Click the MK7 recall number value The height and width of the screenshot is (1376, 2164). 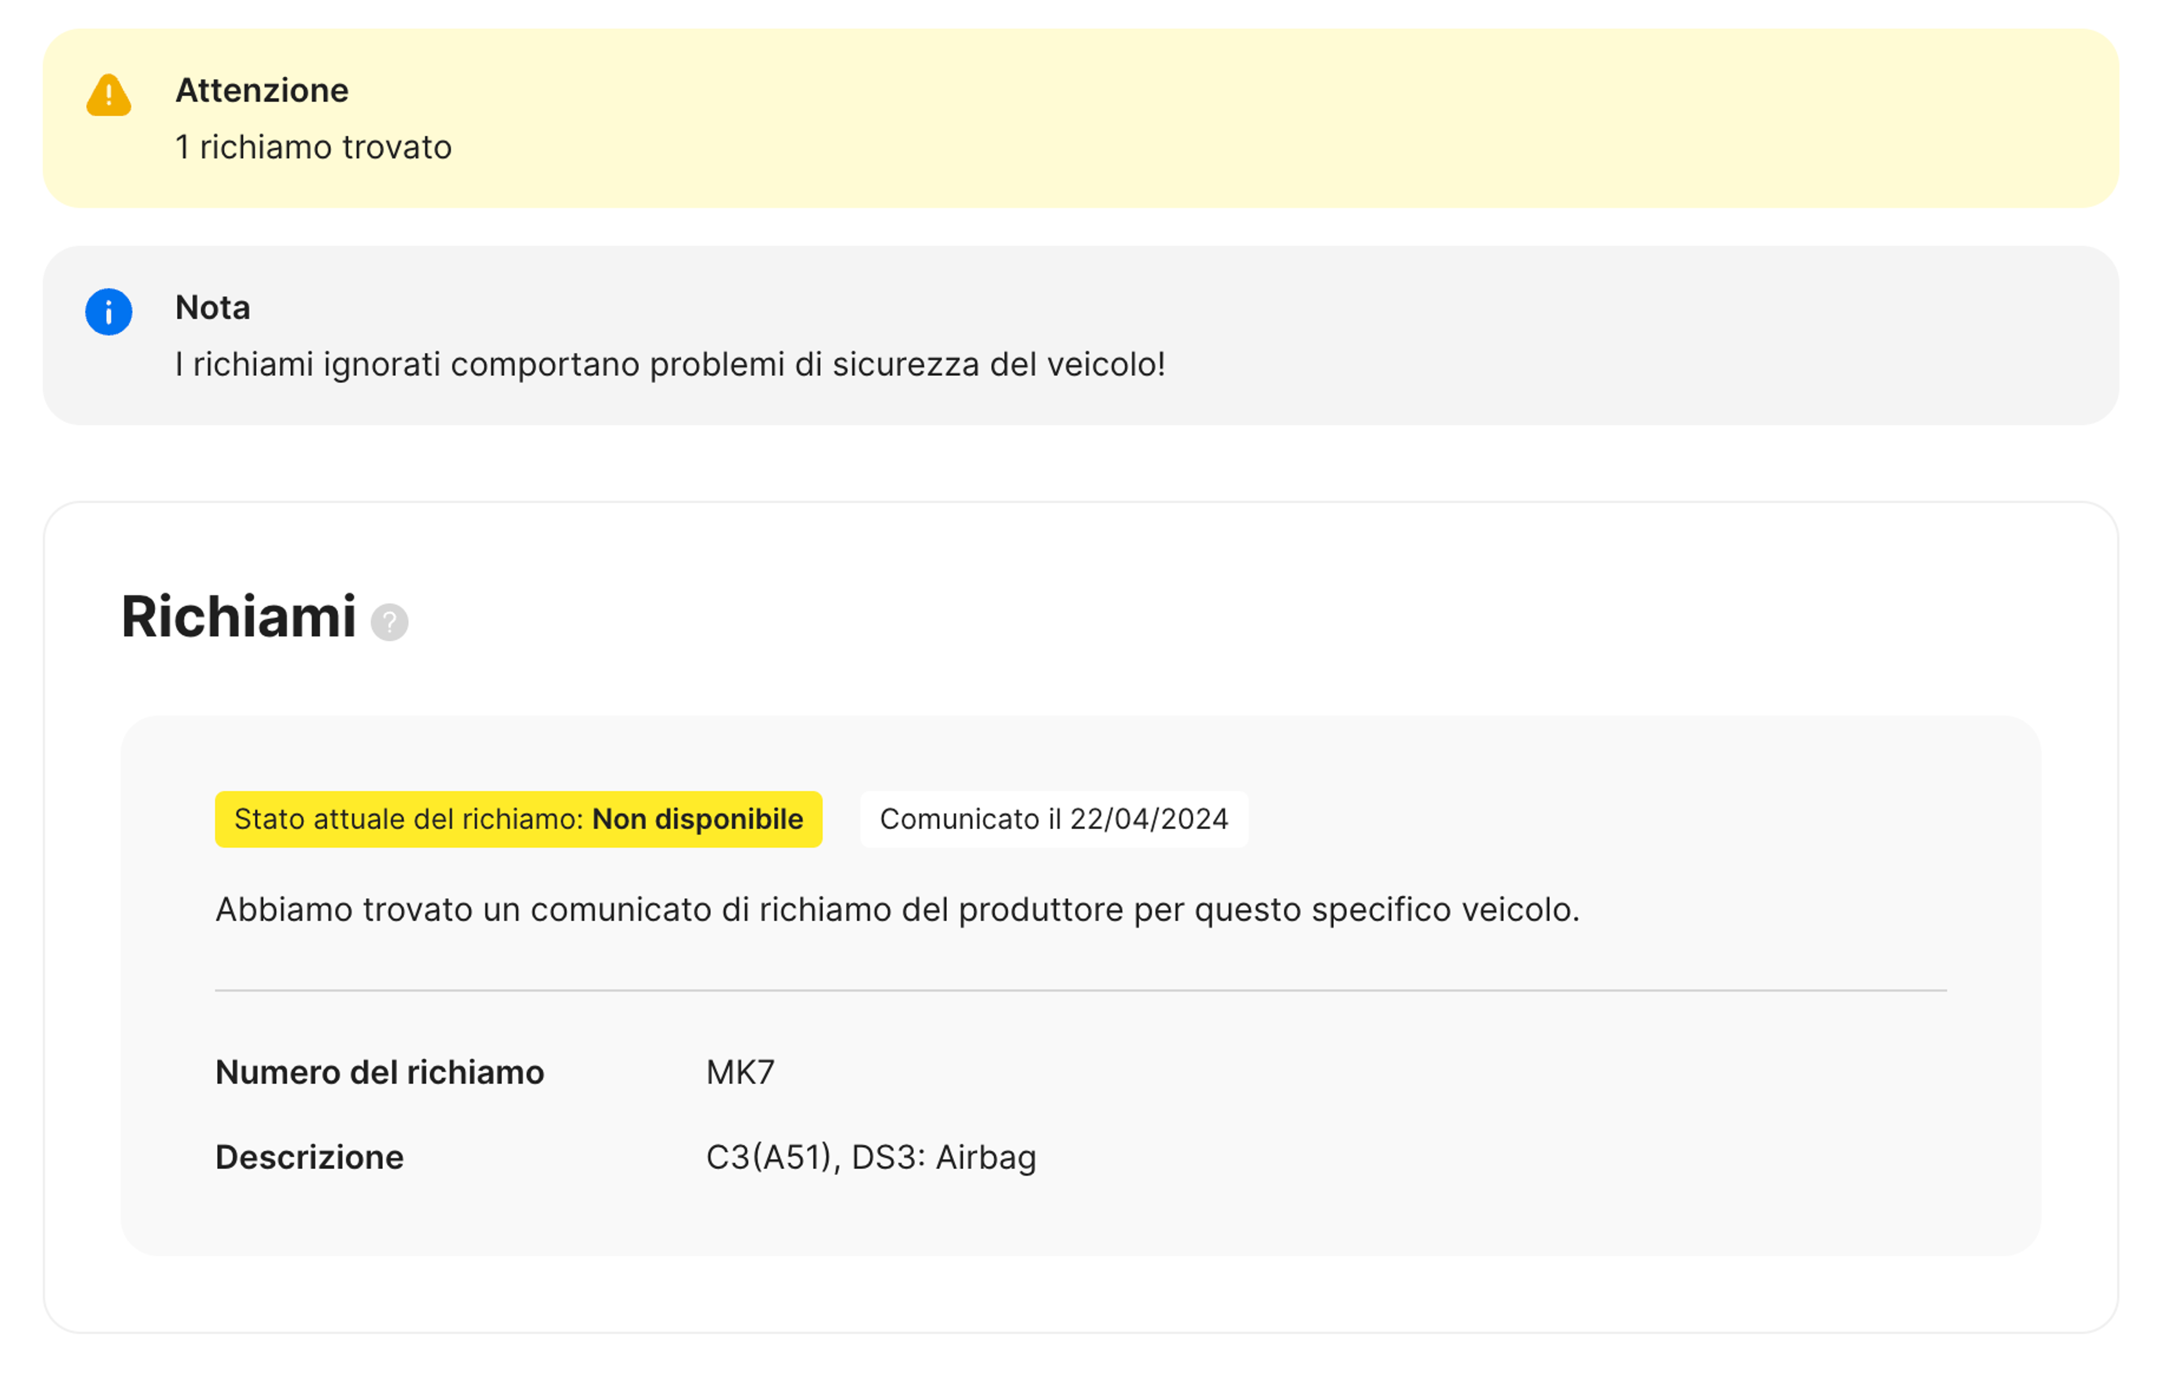[x=739, y=1072]
